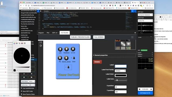This screenshot has height=97, width=172.
Task: Select the color wheel mode in color picker
Action: click(x=14, y=43)
